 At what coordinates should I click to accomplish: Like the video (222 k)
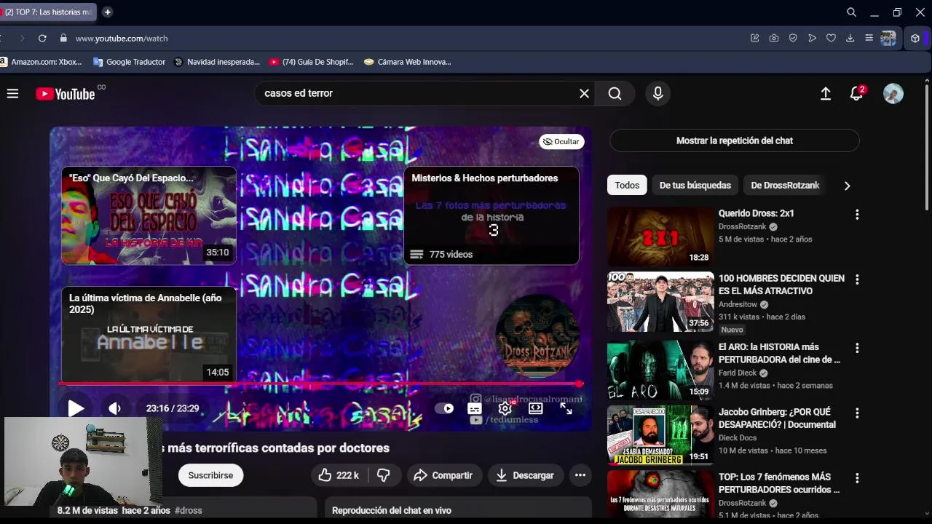pyautogui.click(x=339, y=475)
